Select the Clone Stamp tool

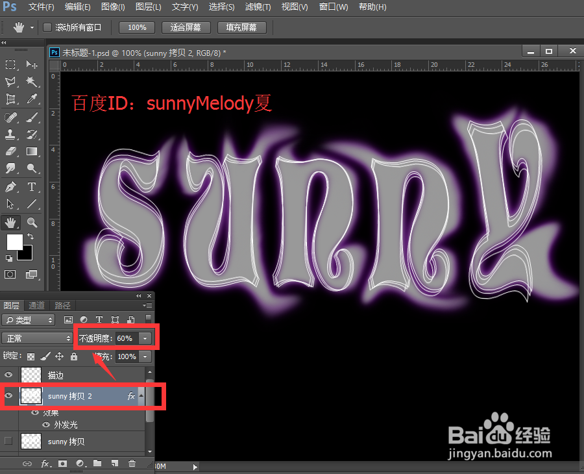coord(10,134)
